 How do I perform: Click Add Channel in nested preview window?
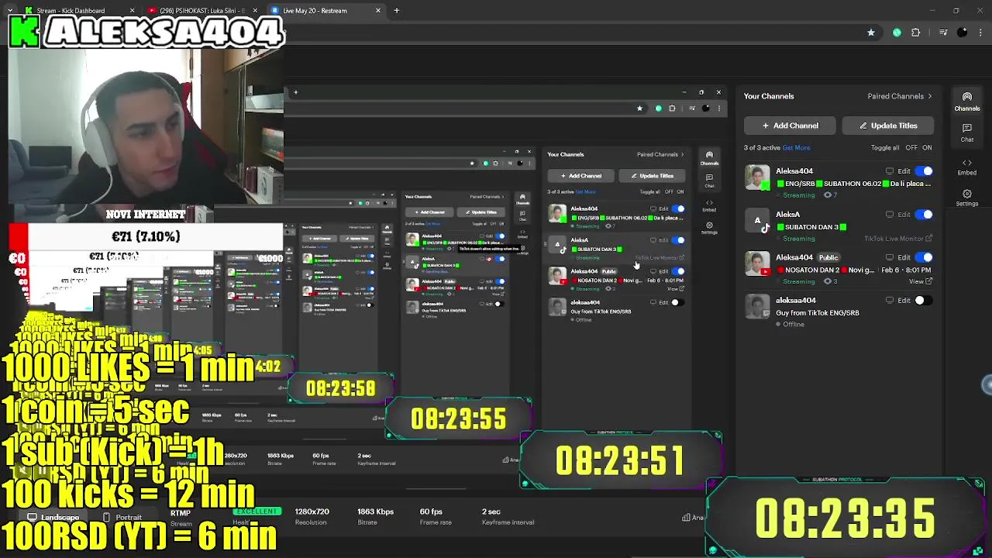[x=580, y=176]
